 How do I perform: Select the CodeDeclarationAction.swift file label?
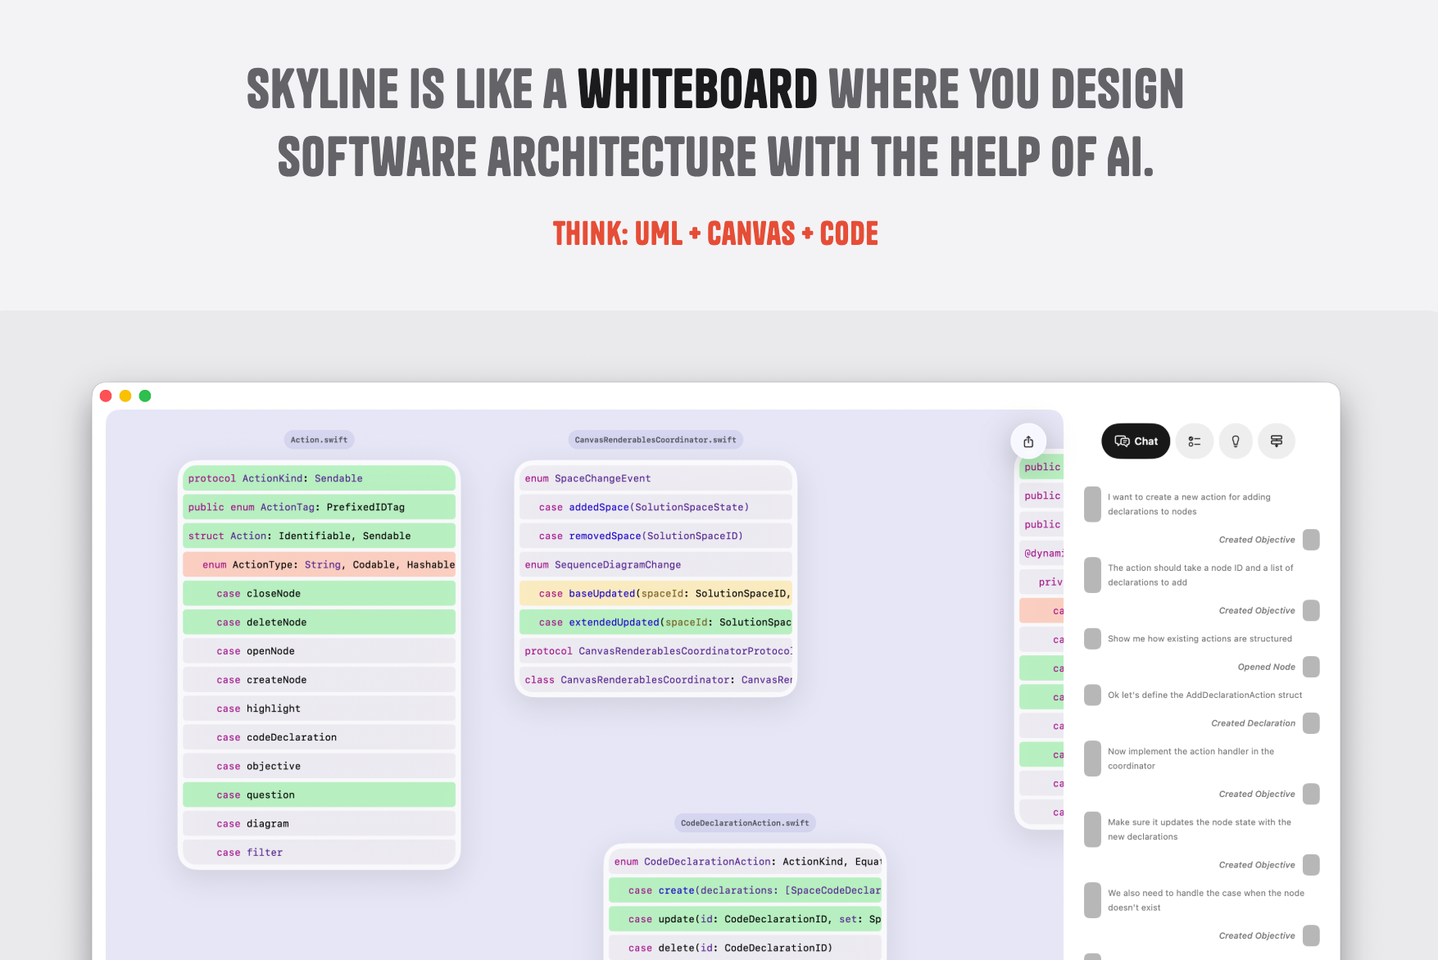point(745,823)
